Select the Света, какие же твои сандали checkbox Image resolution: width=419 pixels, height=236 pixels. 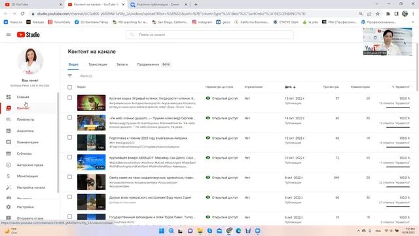click(70, 177)
